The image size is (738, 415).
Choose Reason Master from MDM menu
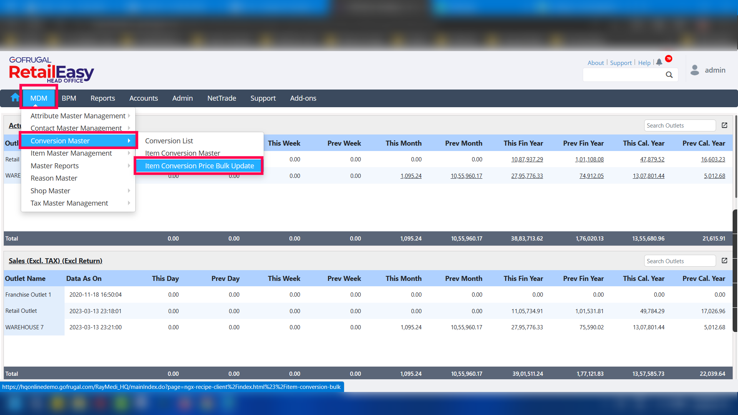[x=54, y=178]
